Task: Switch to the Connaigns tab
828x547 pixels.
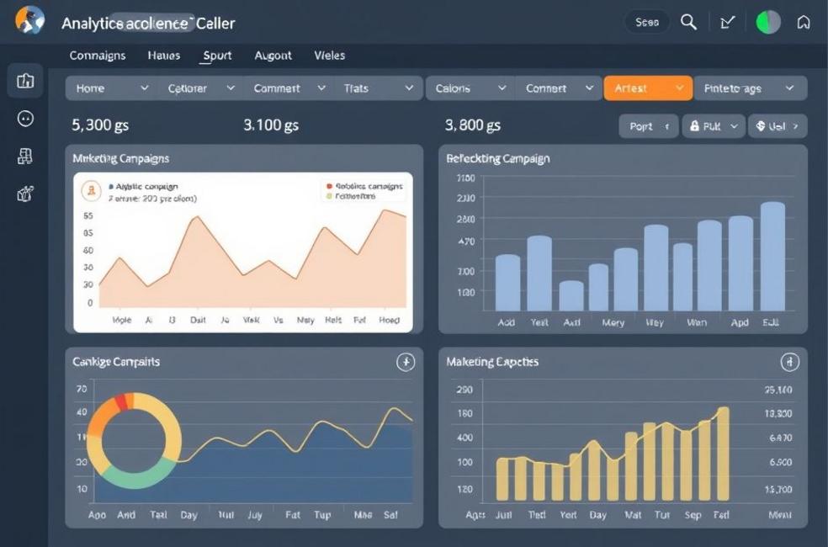Action: tap(98, 56)
